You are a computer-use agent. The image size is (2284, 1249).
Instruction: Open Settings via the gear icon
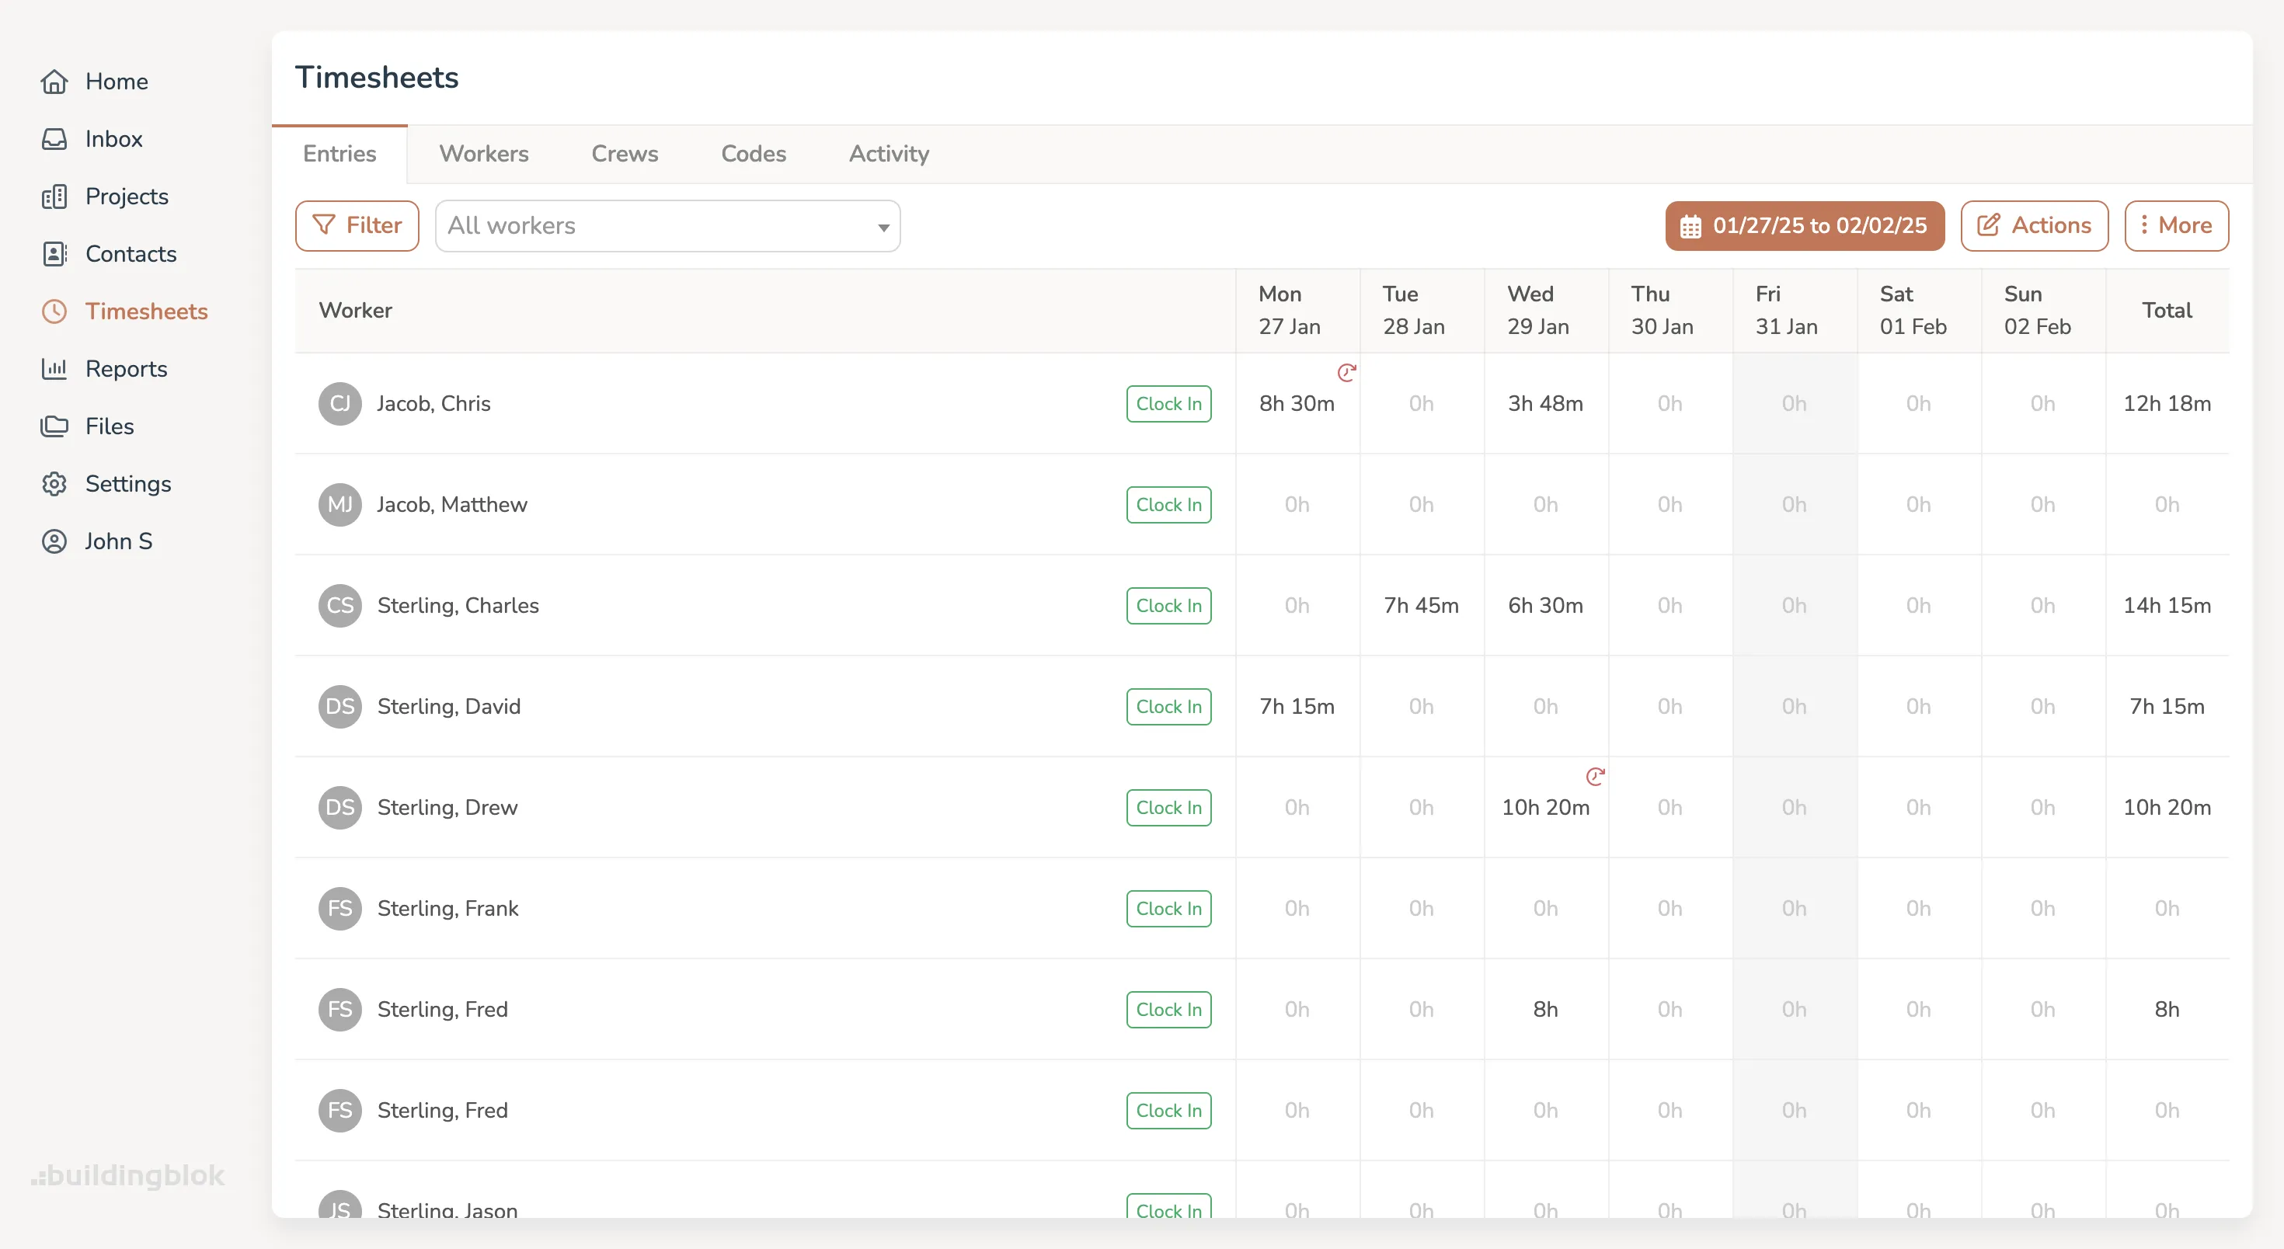tap(55, 484)
